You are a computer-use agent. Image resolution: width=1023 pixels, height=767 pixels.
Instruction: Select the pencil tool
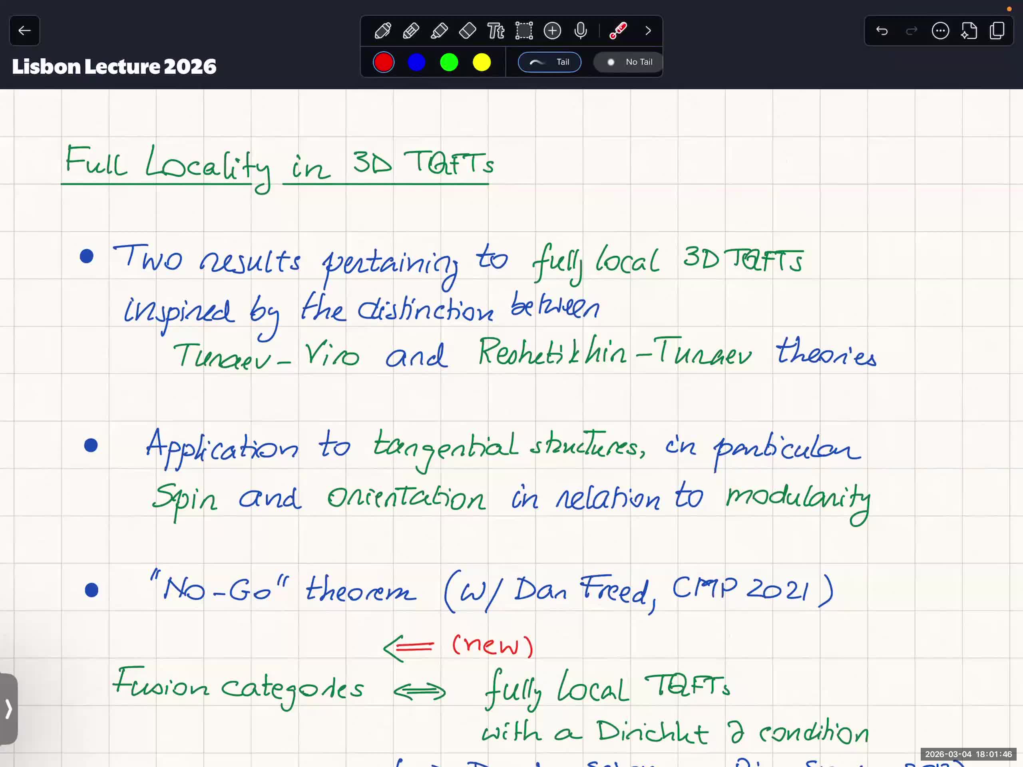[411, 31]
